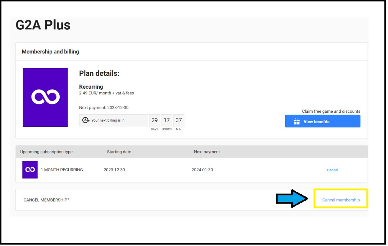Image resolution: width=388 pixels, height=246 pixels.
Task: Click the Claim free game and discounts text
Action: 331,111
